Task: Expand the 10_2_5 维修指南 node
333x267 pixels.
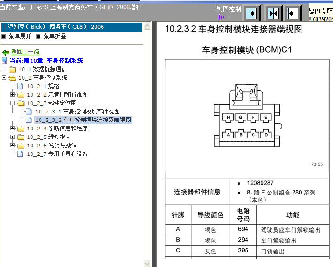Action: pyautogui.click(x=13, y=137)
